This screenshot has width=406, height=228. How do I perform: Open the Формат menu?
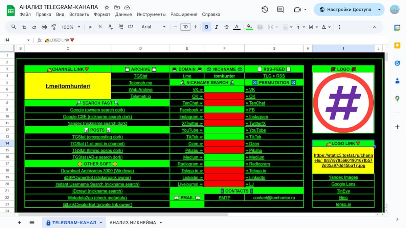point(102,14)
